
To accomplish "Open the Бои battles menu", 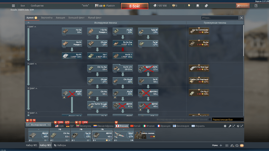I will click(23, 6).
